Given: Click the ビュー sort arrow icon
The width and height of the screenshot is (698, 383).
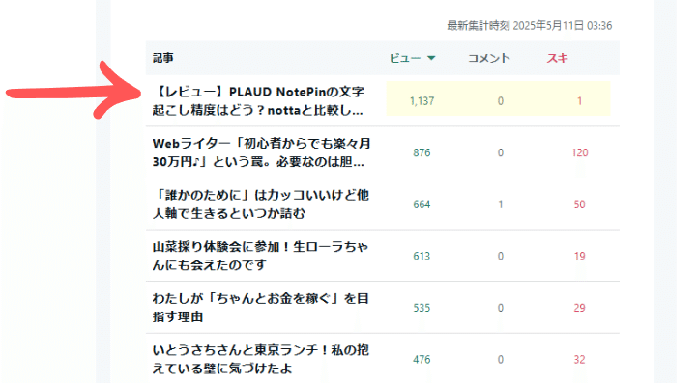Looking at the screenshot, I should tap(431, 58).
